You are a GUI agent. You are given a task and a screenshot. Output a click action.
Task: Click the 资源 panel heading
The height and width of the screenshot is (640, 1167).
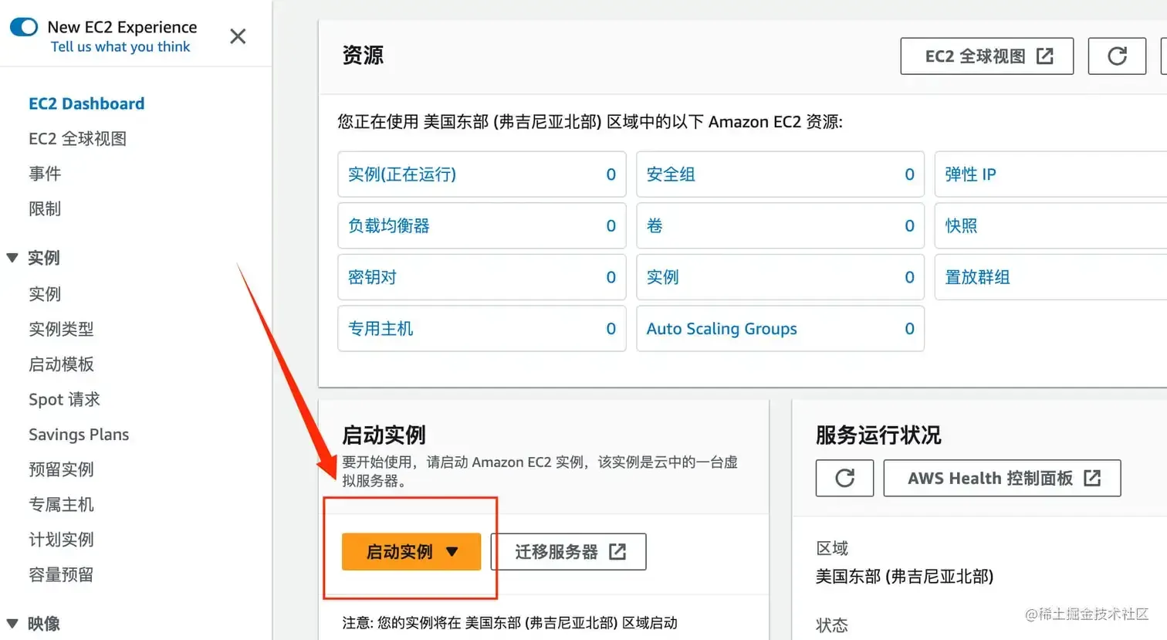click(363, 56)
